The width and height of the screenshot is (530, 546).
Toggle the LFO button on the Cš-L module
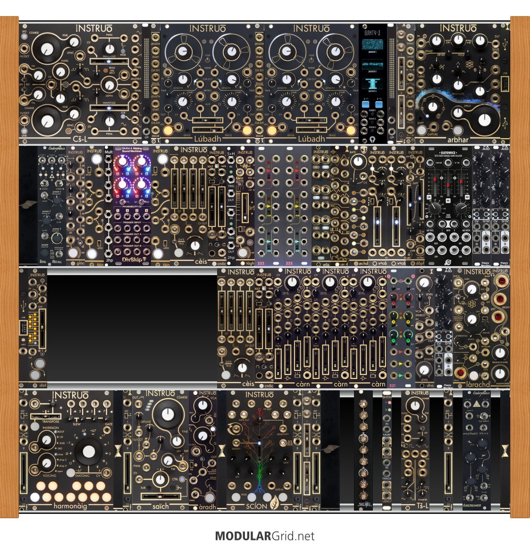tap(25, 36)
